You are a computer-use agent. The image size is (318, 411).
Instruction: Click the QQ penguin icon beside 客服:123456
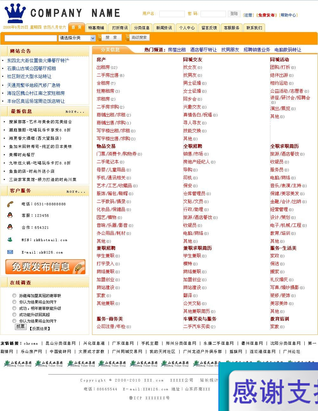(x=10, y=215)
